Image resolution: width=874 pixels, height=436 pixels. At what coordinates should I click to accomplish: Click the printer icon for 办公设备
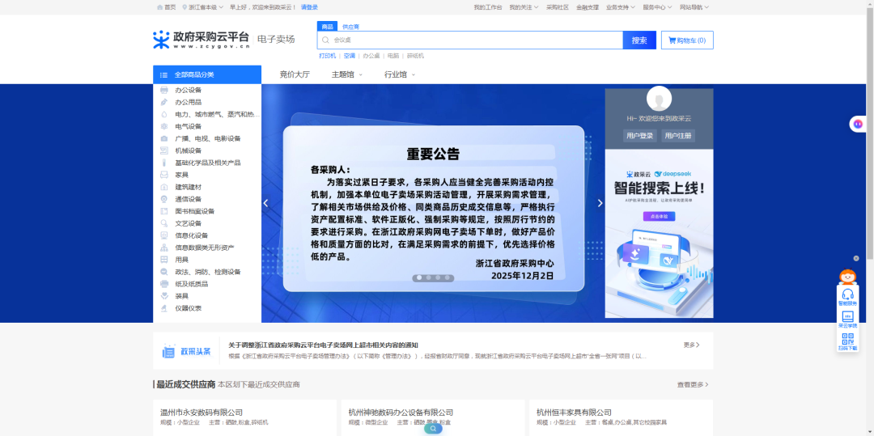coord(163,91)
